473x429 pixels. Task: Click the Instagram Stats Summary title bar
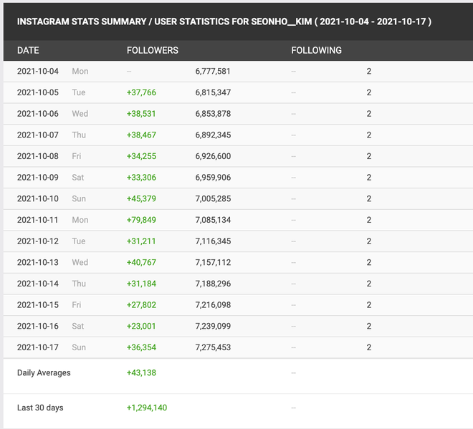(224, 21)
